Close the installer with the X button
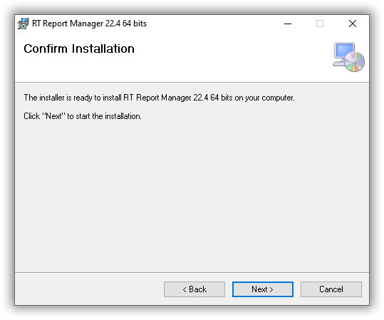384x320 pixels. 353,24
